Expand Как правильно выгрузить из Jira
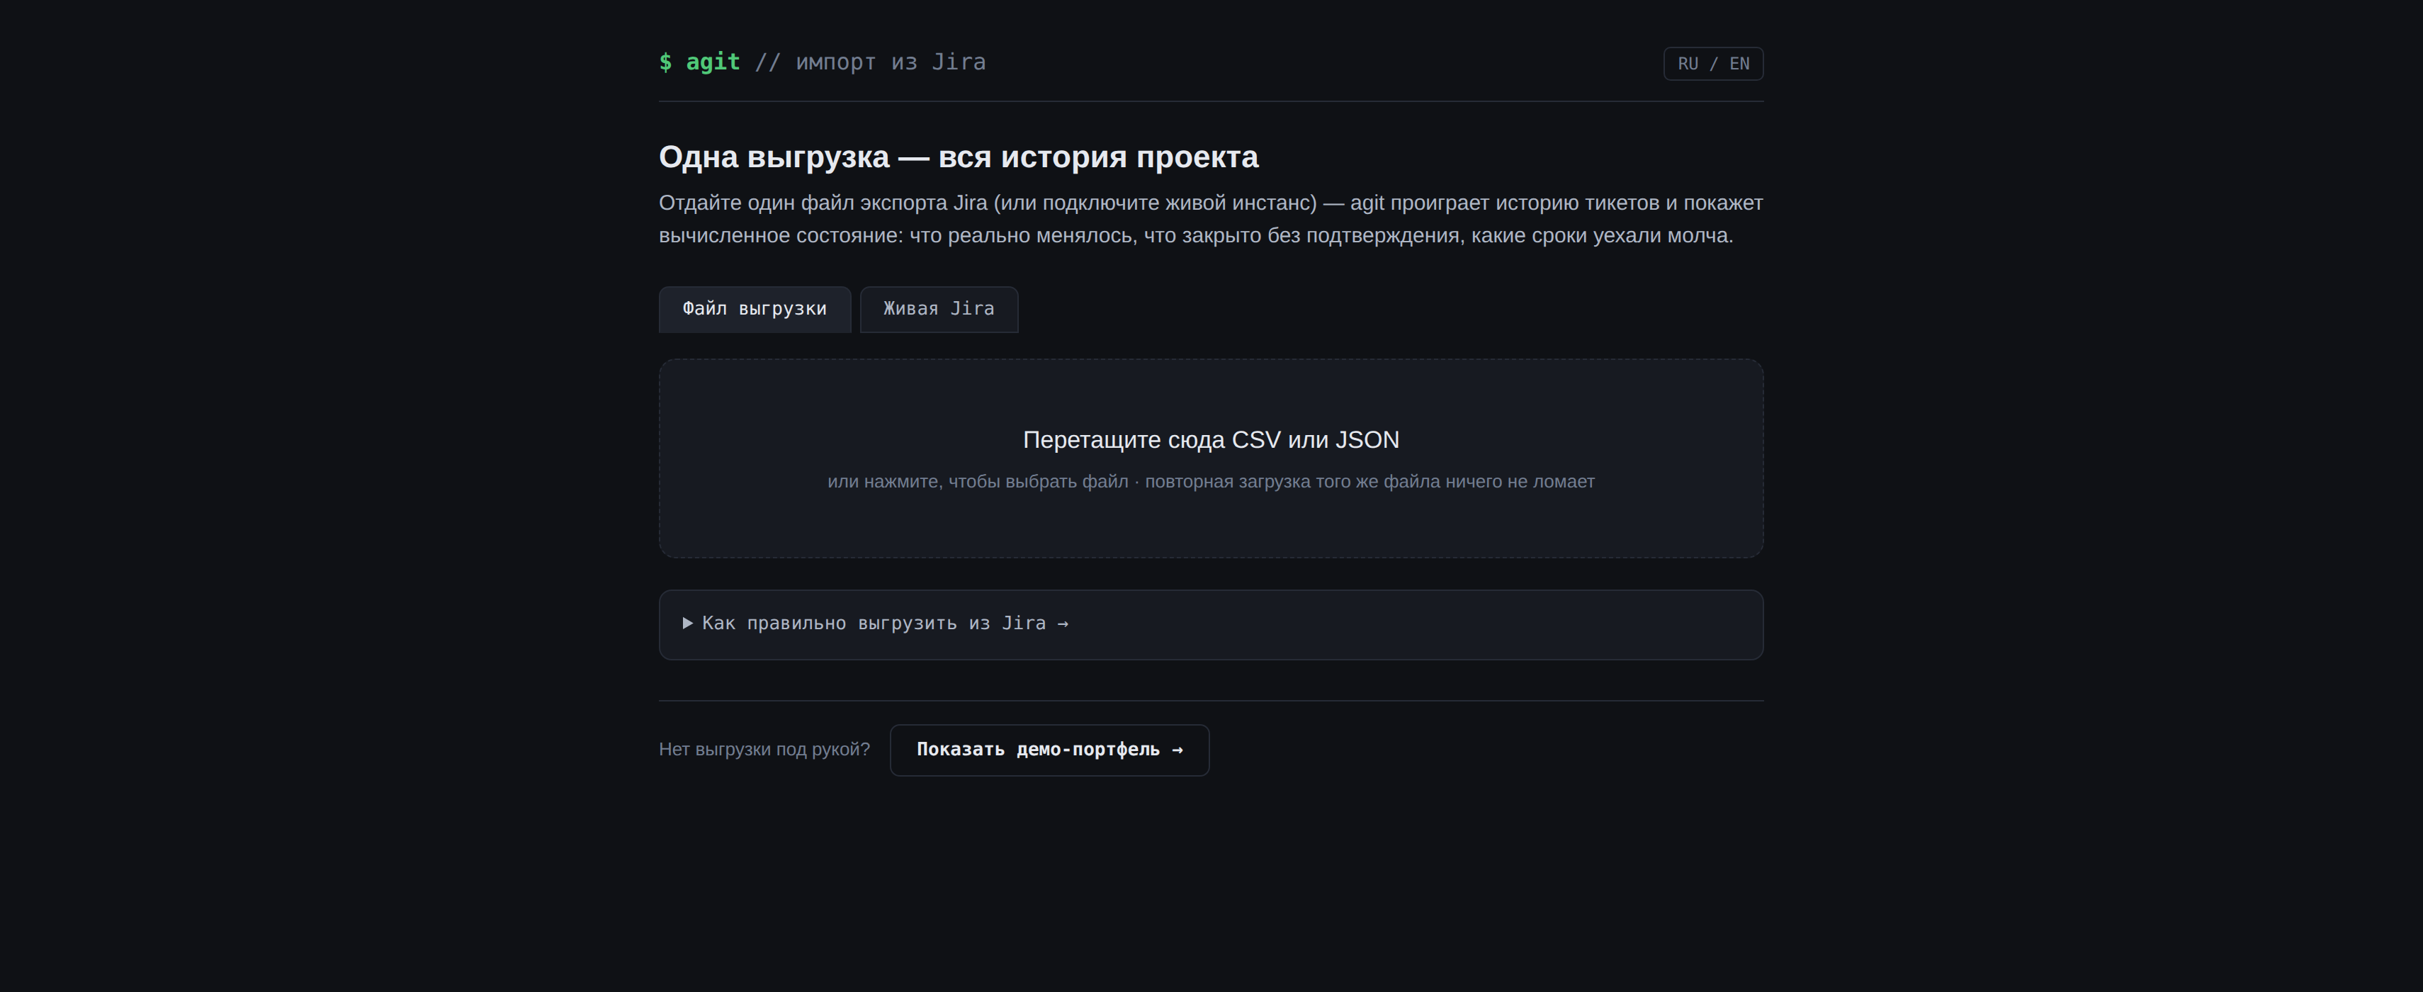This screenshot has width=2423, height=992. pyautogui.click(x=1211, y=624)
